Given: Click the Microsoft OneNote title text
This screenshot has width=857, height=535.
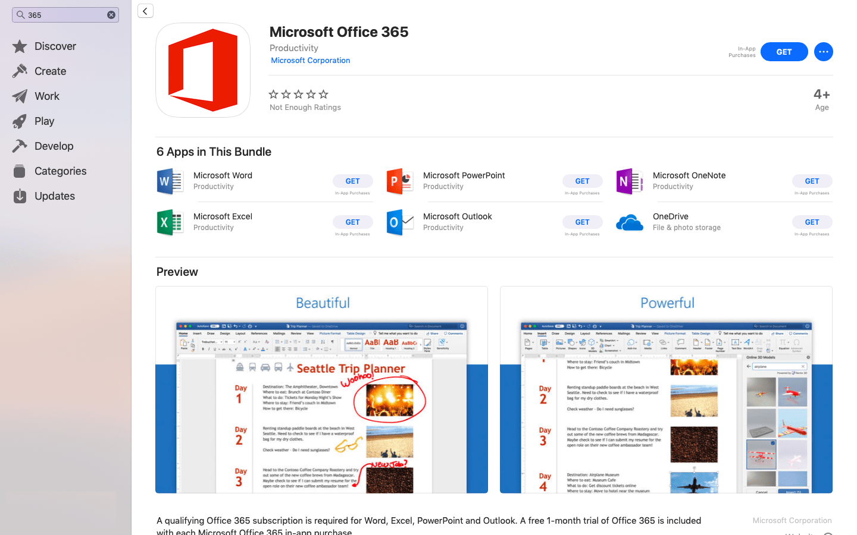Looking at the screenshot, I should coord(689,175).
